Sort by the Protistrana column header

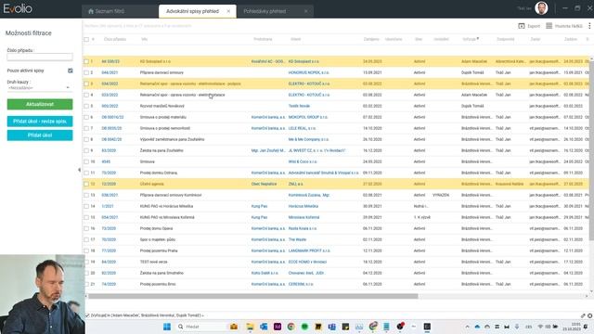263,39
